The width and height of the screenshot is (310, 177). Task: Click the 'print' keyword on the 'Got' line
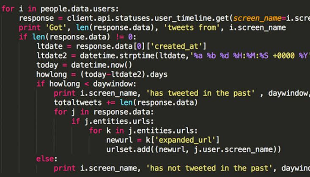click(30, 28)
